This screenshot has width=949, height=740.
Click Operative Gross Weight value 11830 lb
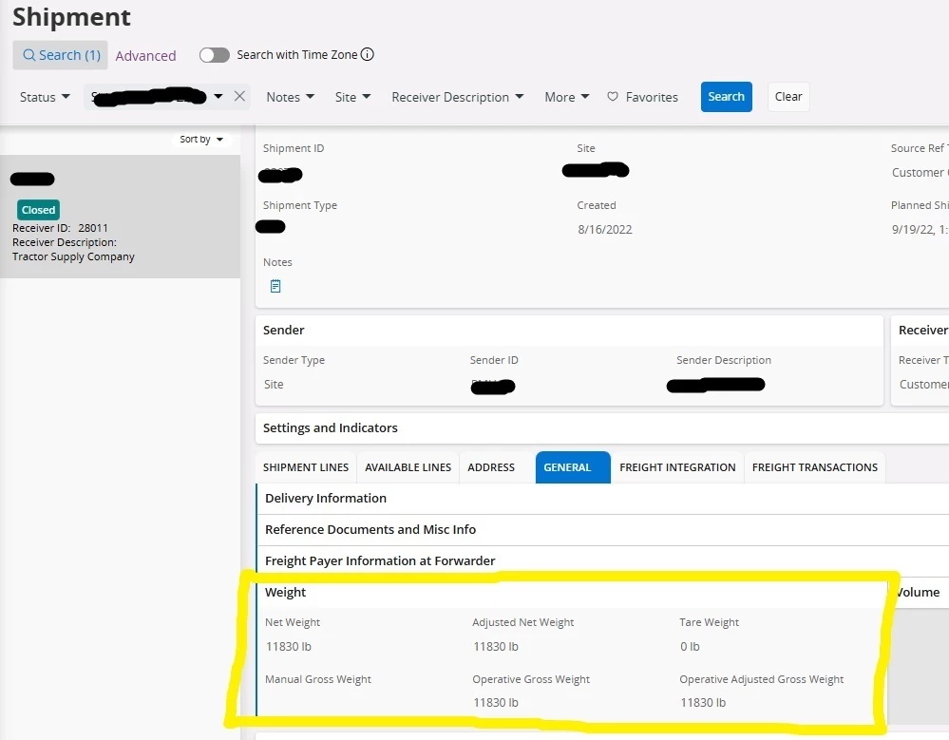point(496,703)
